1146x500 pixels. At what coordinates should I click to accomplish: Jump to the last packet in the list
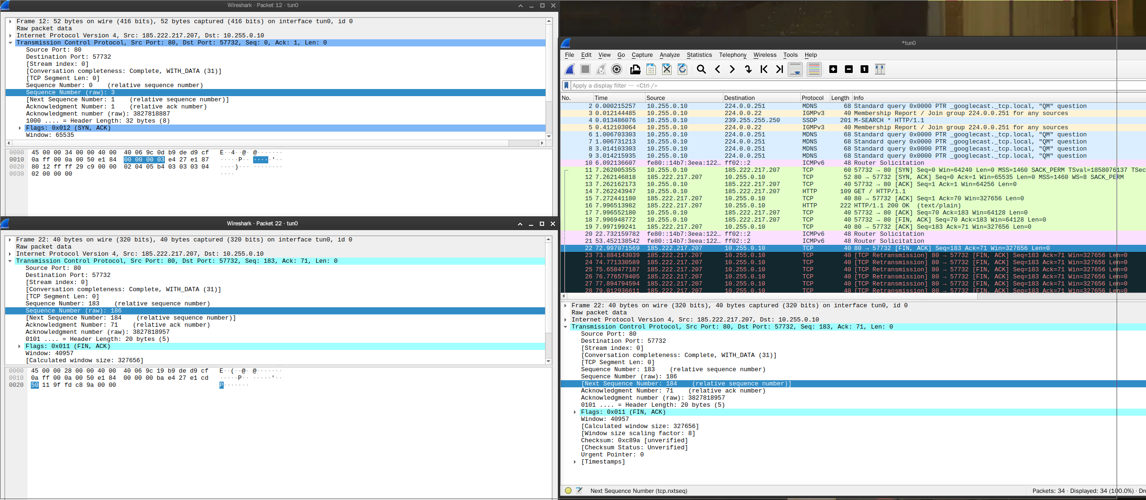[779, 69]
